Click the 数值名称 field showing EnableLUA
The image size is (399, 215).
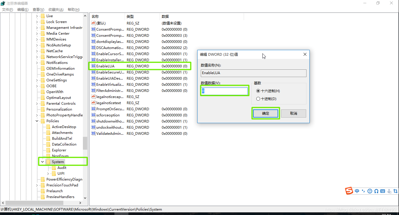coord(254,73)
